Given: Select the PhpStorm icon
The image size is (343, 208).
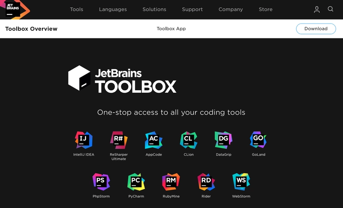Looking at the screenshot, I should pyautogui.click(x=101, y=182).
